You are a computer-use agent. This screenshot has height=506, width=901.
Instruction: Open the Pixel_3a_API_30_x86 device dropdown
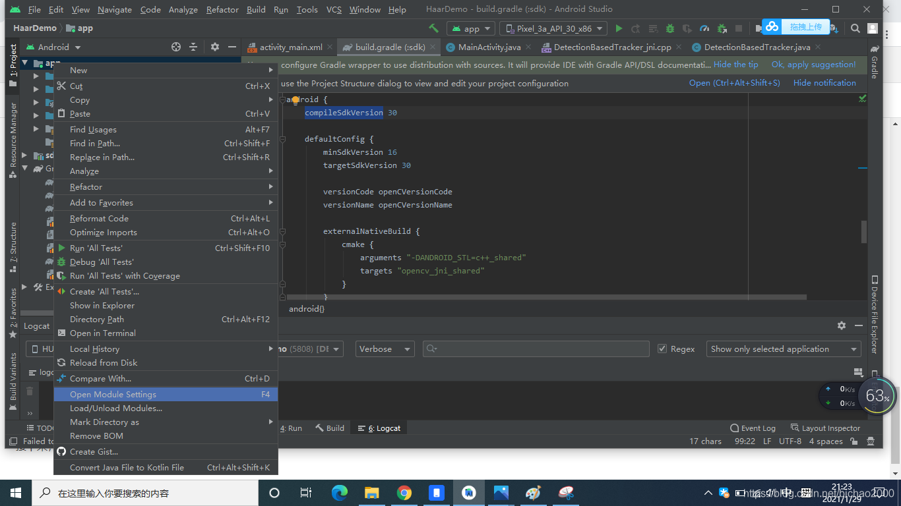tap(555, 28)
